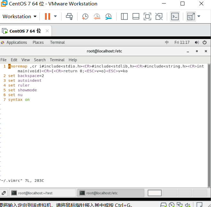Viewport: 211px width, 207px height.
Task: Click the main(void) text on line 1
Action: point(29,71)
